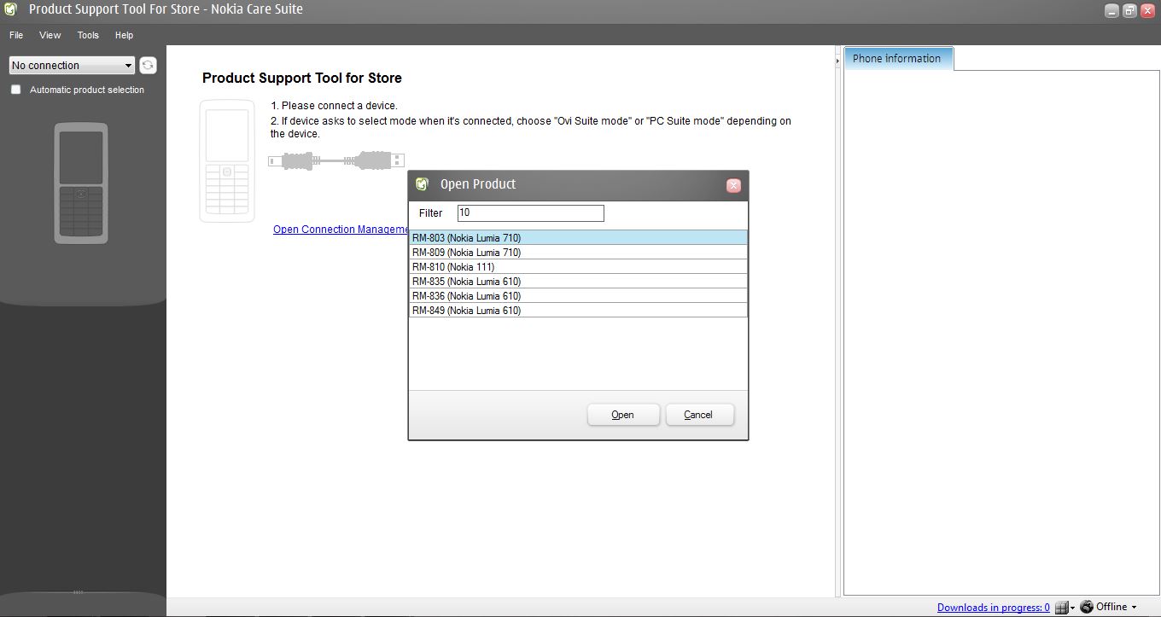Click the Offline globe icon
Image resolution: width=1161 pixels, height=617 pixels.
[x=1087, y=607]
